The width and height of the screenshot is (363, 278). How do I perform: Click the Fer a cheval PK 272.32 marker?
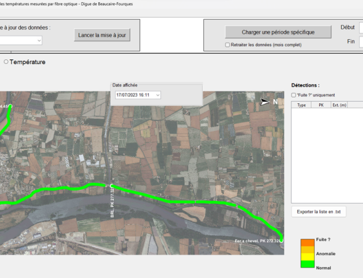pyautogui.click(x=282, y=241)
